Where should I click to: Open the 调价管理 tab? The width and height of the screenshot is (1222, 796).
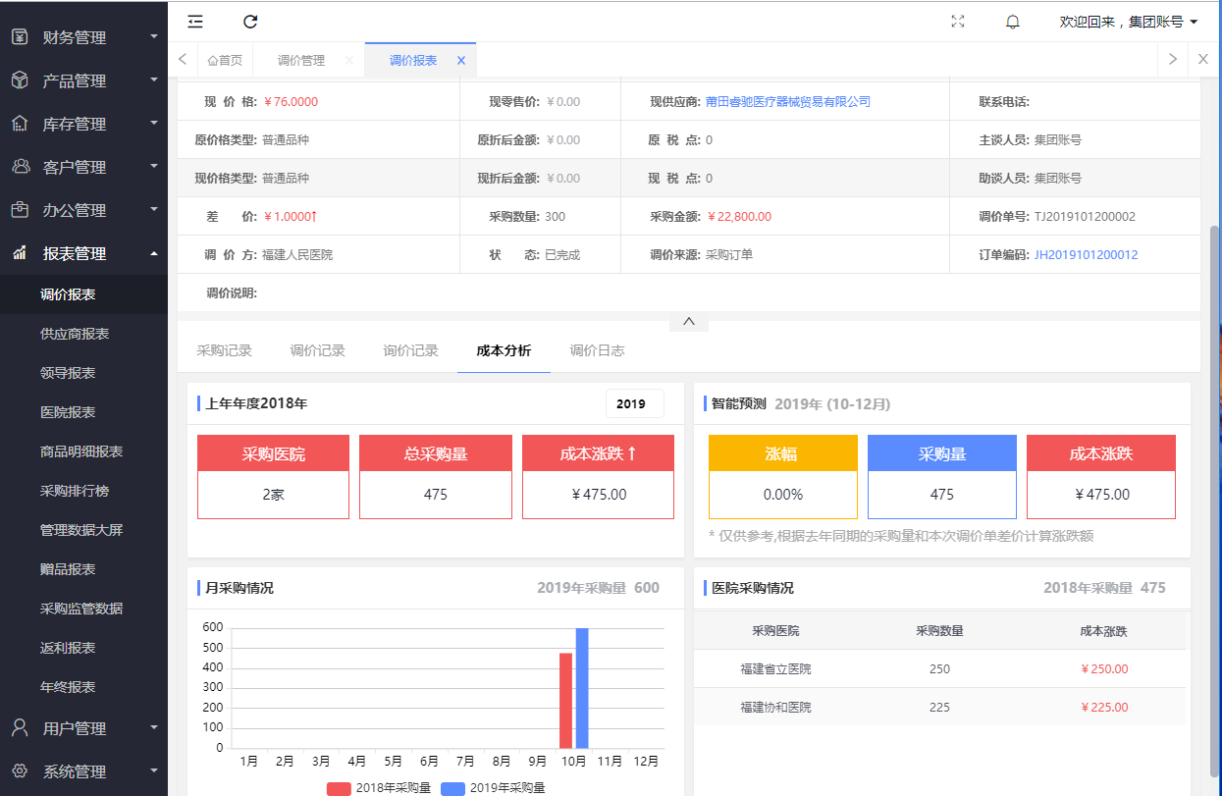[301, 60]
